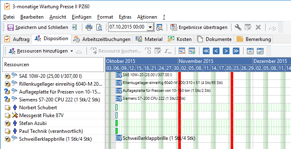
Task: Click the exit-without-saving door icon
Action: click(x=74, y=27)
